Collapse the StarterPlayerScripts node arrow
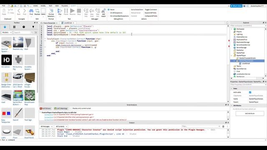This screenshot has height=150, width=267. tap(234, 61)
